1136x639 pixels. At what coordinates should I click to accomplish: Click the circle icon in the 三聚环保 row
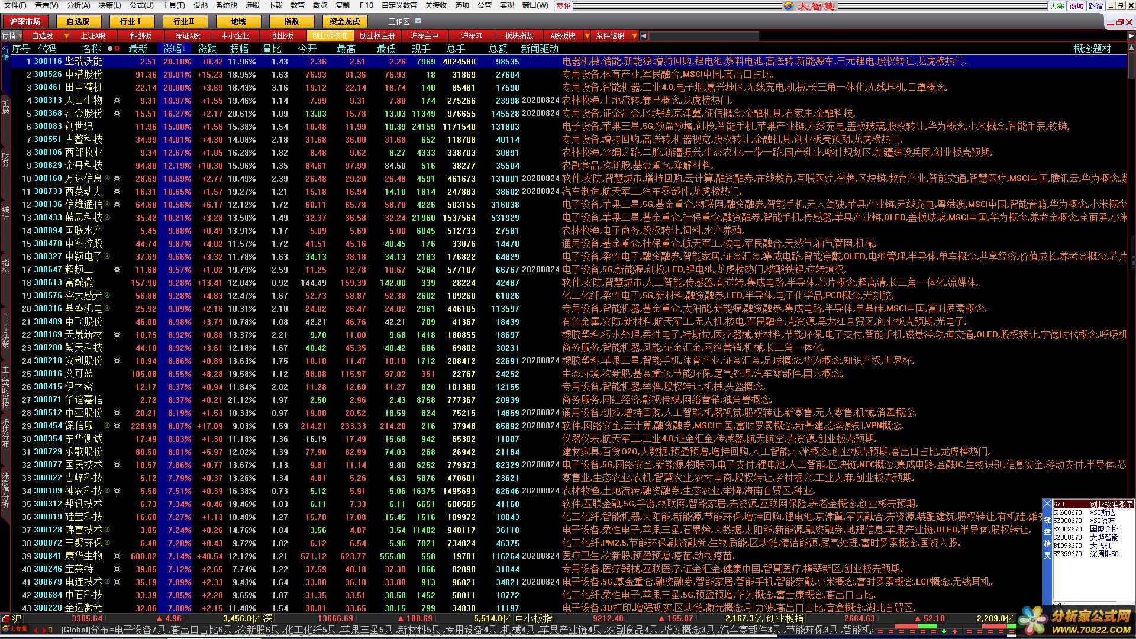(x=108, y=543)
